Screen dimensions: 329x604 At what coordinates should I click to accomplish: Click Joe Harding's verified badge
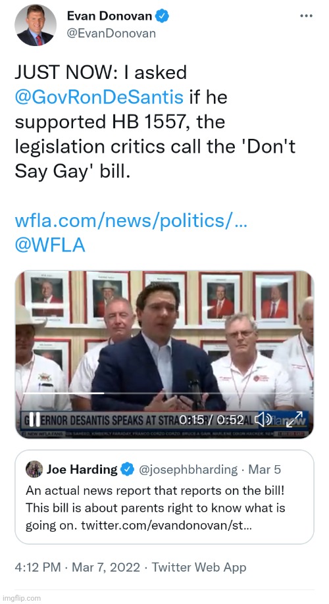[x=128, y=470]
